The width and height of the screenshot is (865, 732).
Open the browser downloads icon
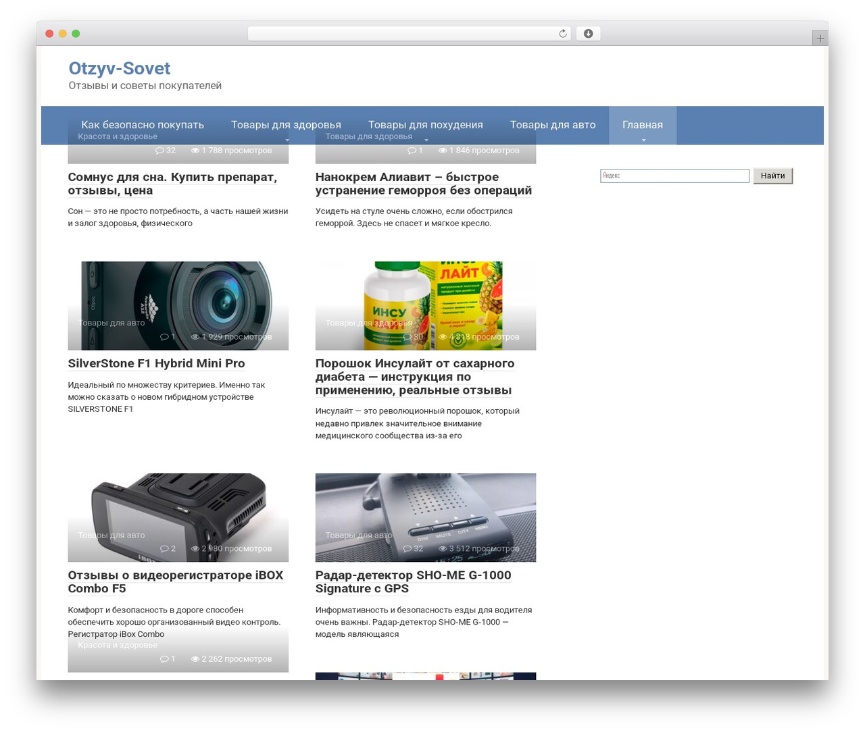(x=588, y=34)
